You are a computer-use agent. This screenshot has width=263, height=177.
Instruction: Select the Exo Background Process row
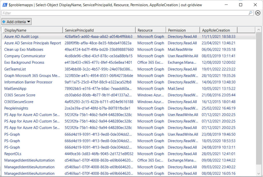click(129, 63)
